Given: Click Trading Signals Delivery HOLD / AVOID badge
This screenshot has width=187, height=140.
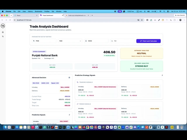Looking at the screenshot, I should pos(155,87).
